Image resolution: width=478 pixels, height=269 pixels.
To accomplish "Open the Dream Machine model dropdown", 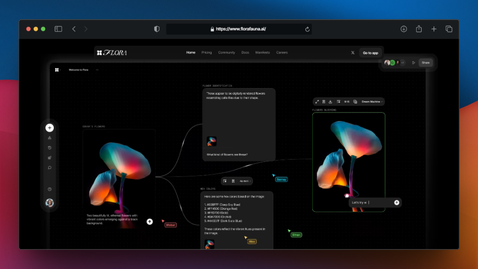I will click(x=372, y=102).
